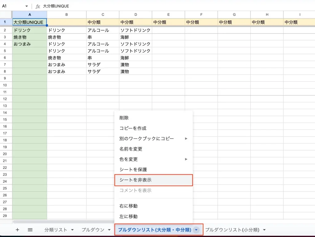
Task: Open プルダウン tab dropdown arrow
Action: 109,230
